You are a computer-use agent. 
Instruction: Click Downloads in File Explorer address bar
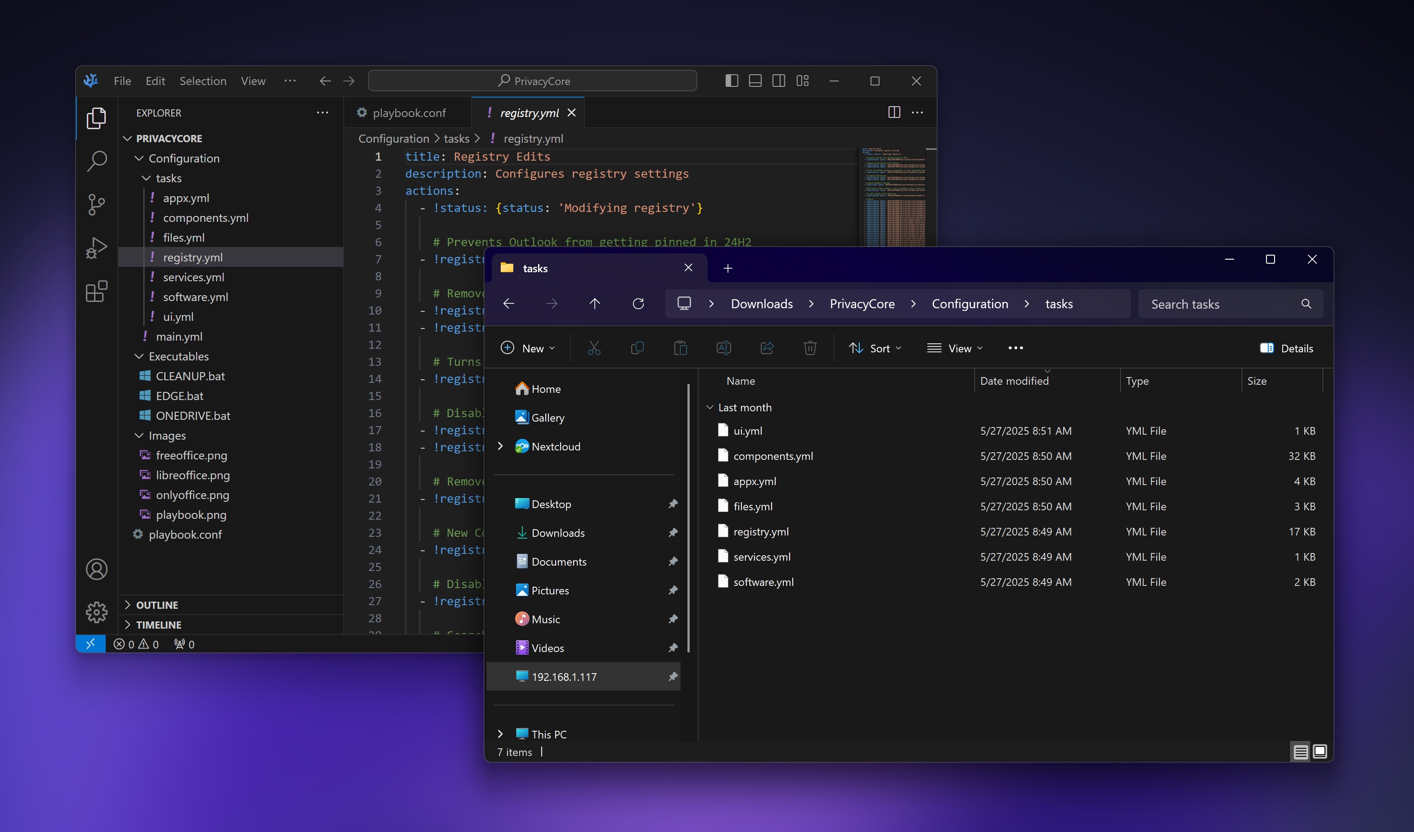point(762,304)
